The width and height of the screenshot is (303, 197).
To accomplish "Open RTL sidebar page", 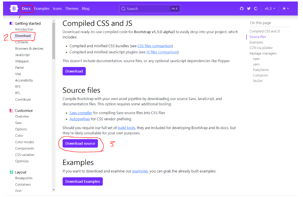I will pos(18,93).
